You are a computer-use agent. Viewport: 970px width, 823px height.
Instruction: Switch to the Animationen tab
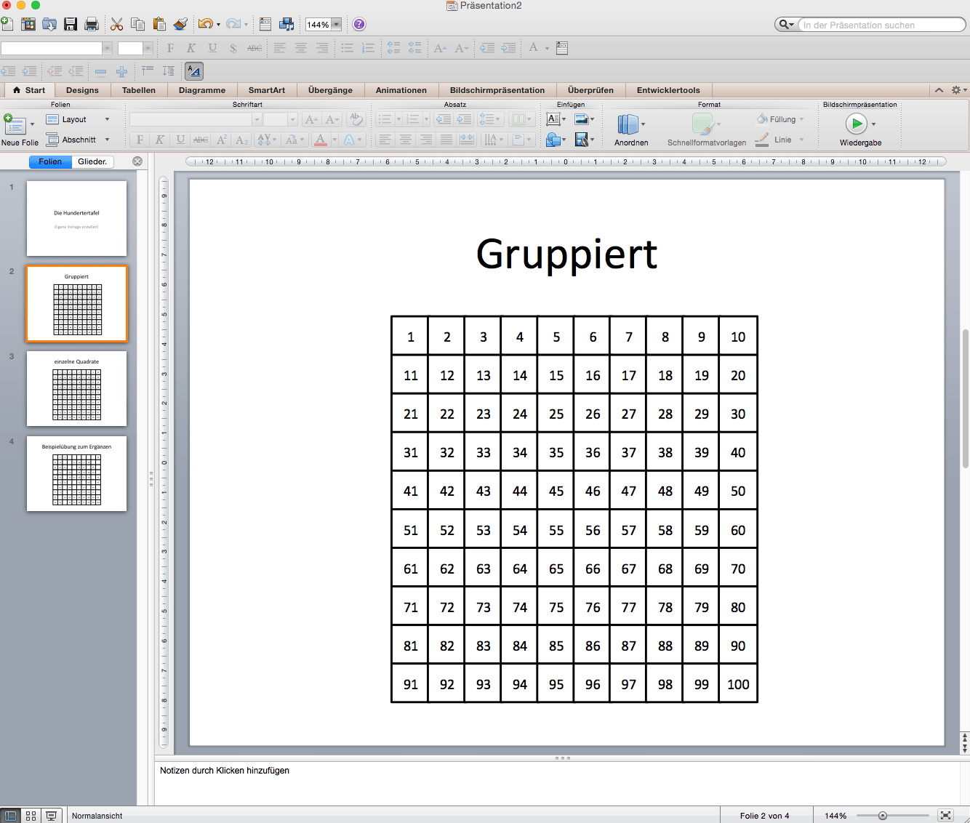click(401, 90)
